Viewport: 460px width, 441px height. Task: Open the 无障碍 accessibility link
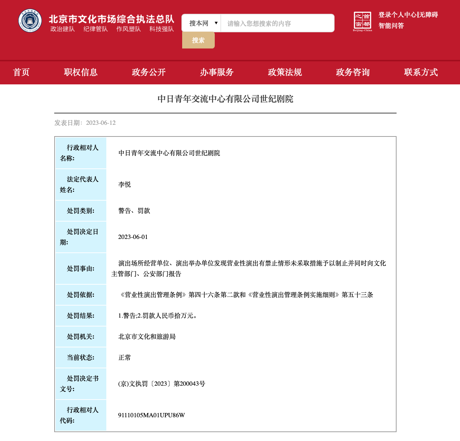(429, 15)
